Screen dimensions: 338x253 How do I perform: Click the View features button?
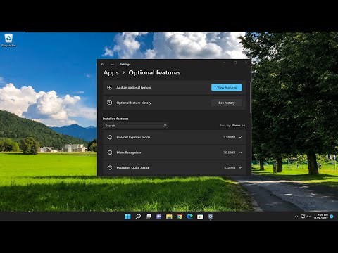227,87
